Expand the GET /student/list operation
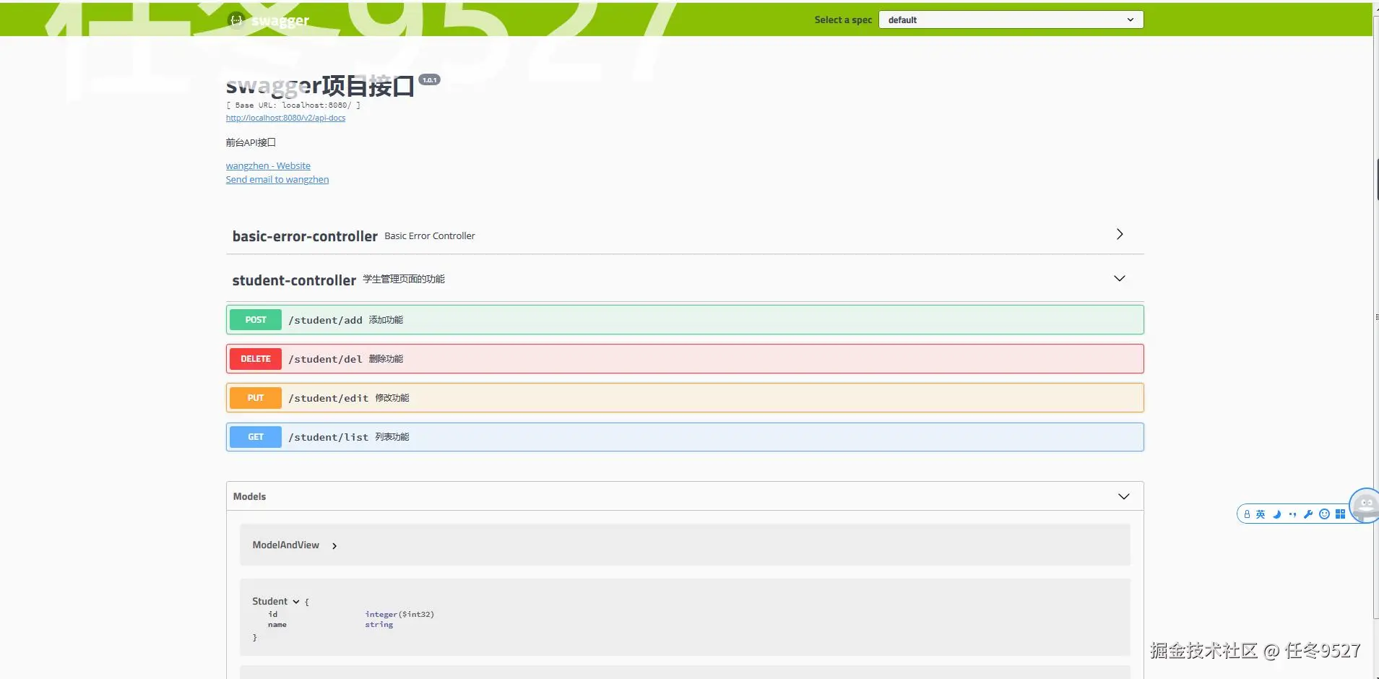 point(685,437)
